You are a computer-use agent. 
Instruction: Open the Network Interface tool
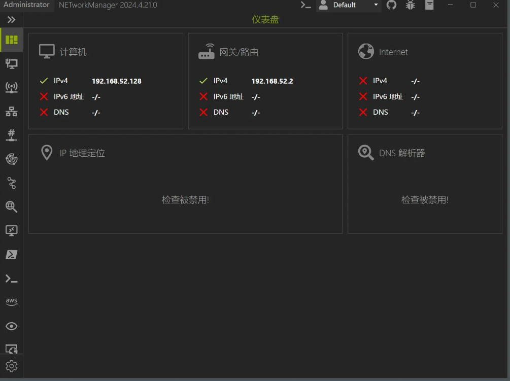tap(12, 63)
